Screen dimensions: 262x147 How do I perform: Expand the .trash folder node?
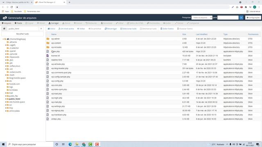(6, 75)
